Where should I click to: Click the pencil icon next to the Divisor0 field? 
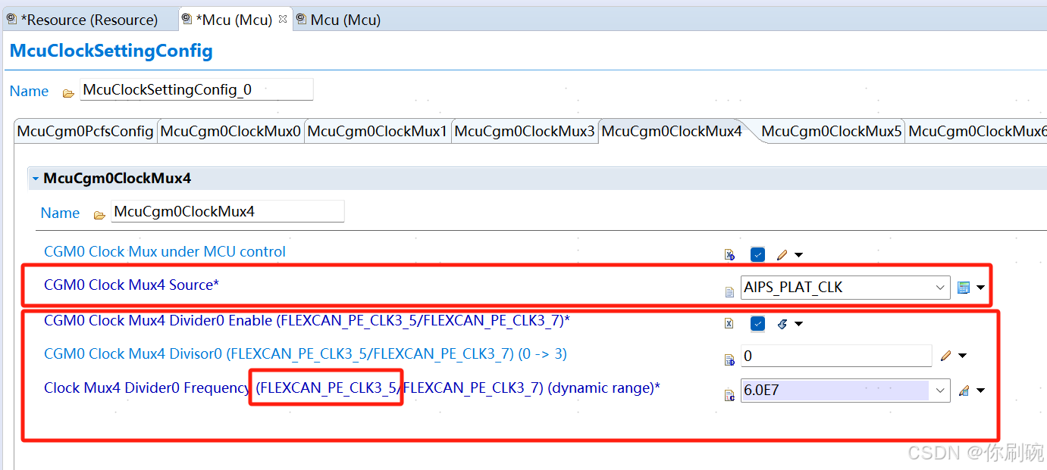pyautogui.click(x=945, y=355)
